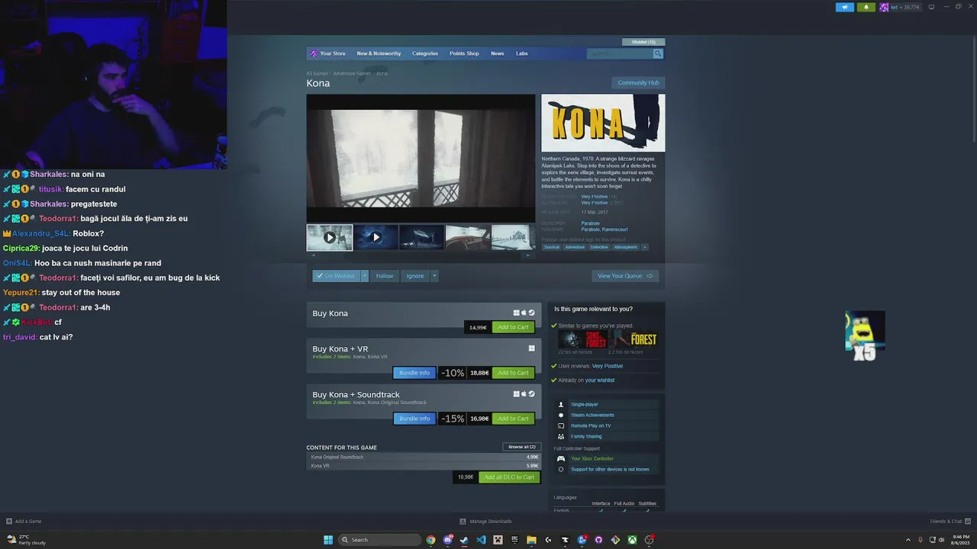Image resolution: width=977 pixels, height=549 pixels.
Task: Toggle On Wishlist checkbox button
Action: [x=336, y=276]
